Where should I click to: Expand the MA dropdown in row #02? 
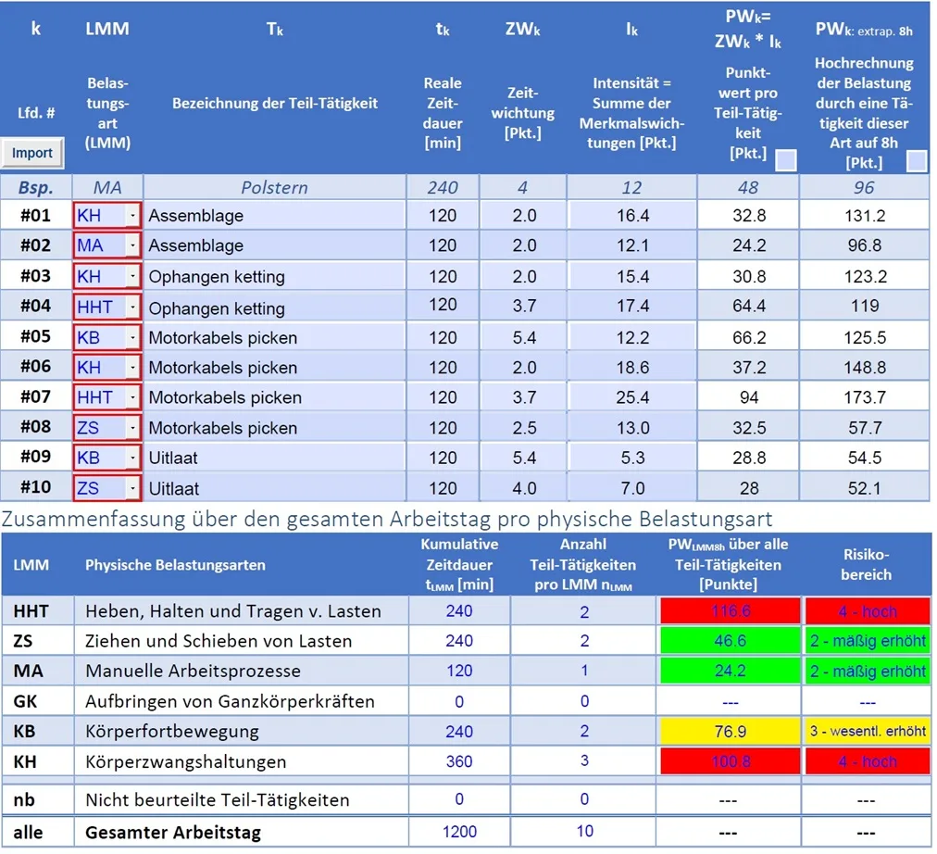point(134,245)
